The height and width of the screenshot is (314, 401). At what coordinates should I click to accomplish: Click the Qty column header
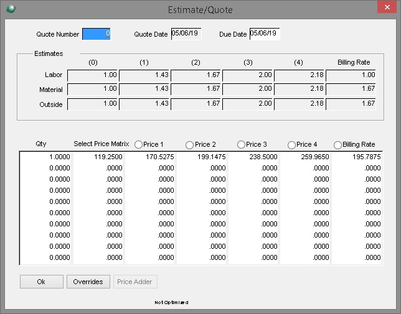(41, 144)
